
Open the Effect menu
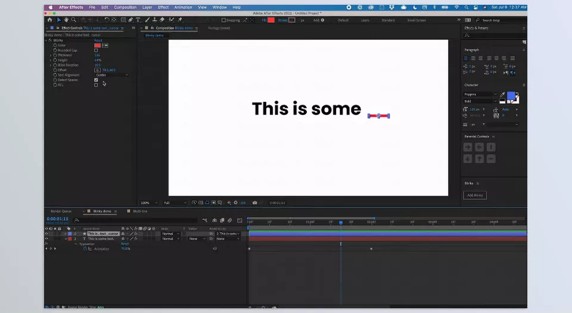coord(163,7)
